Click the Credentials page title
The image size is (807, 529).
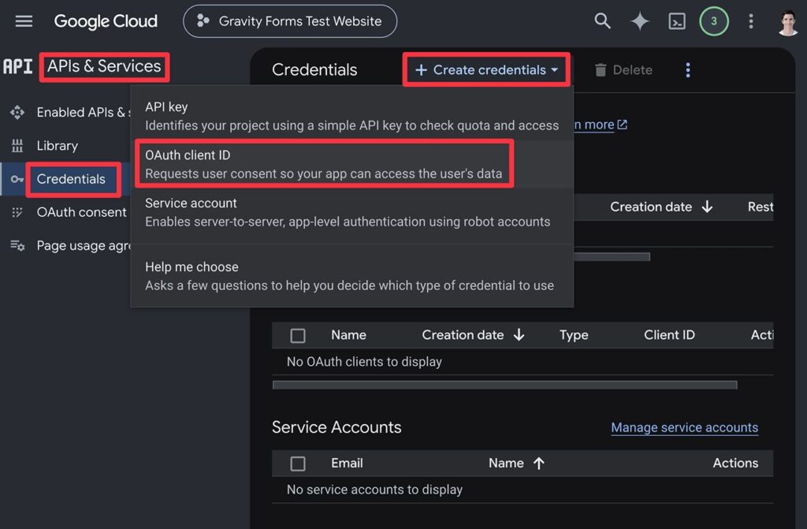(314, 69)
